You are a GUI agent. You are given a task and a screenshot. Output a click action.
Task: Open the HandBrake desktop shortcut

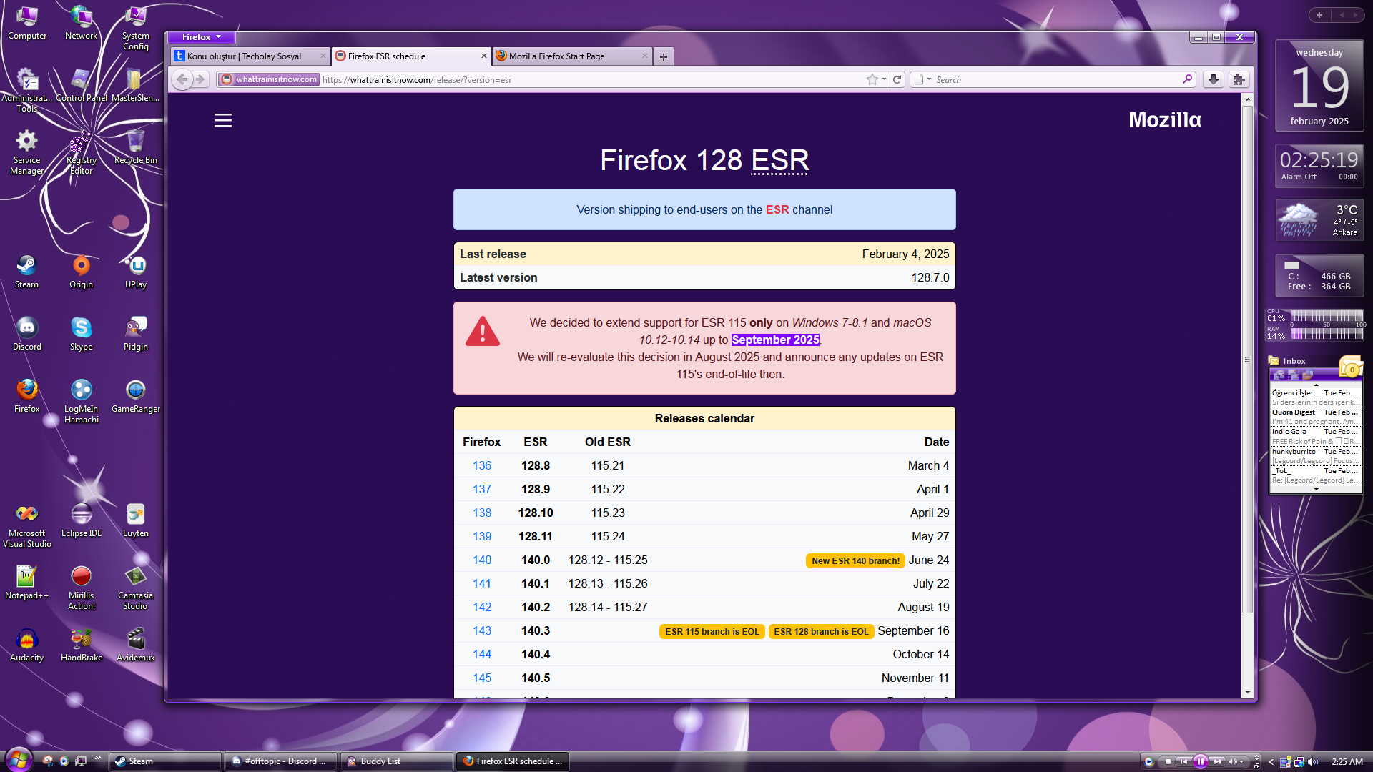tap(81, 645)
